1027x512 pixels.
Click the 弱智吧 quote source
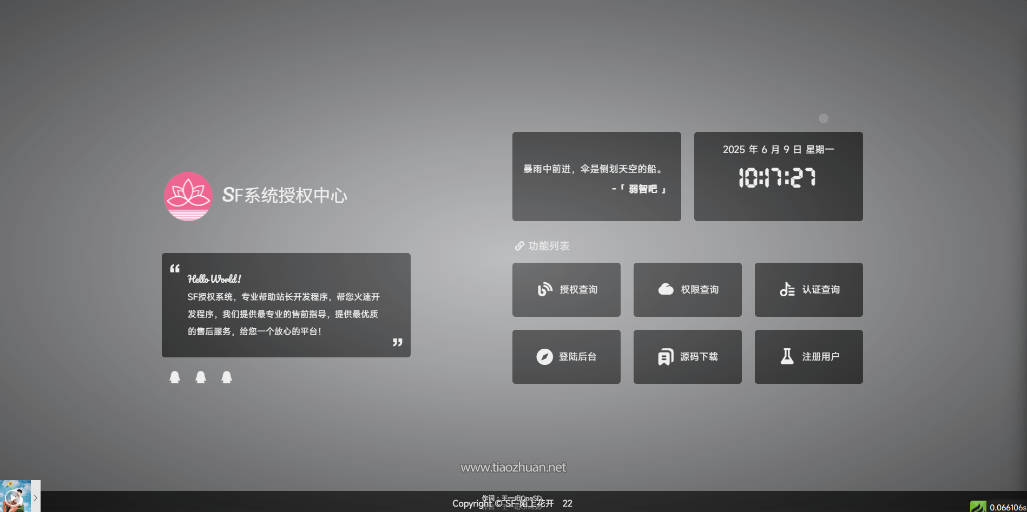643,189
